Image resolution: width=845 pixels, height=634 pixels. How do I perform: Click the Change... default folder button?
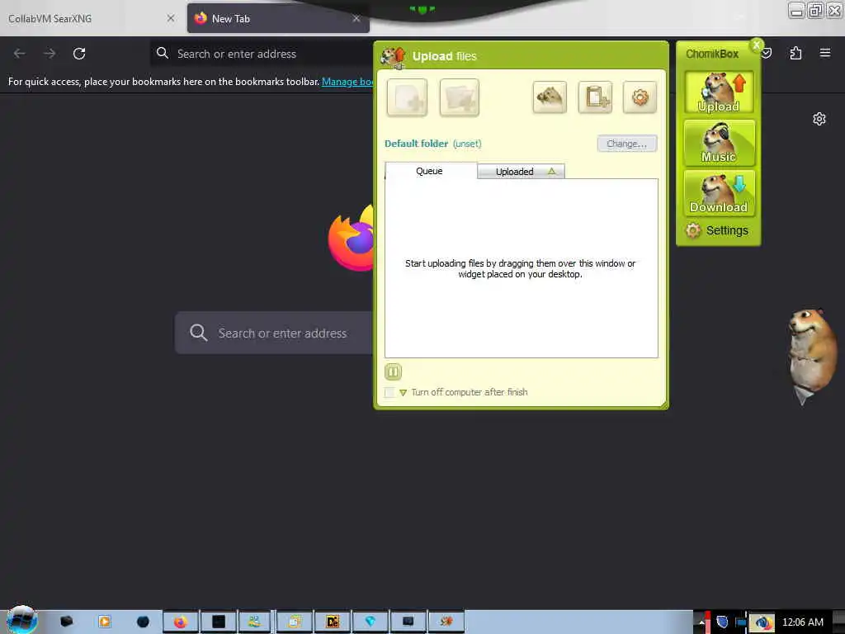tap(627, 144)
